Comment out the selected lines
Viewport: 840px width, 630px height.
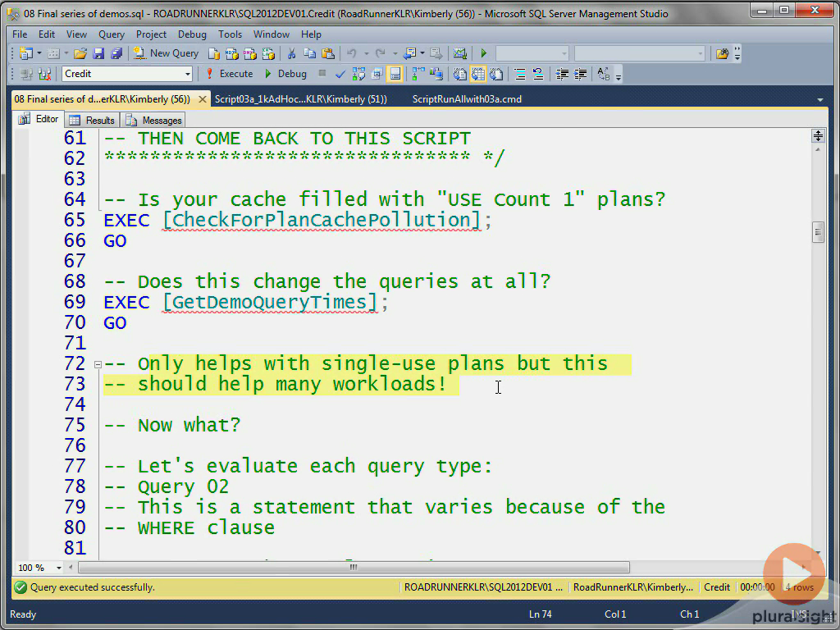(x=520, y=74)
